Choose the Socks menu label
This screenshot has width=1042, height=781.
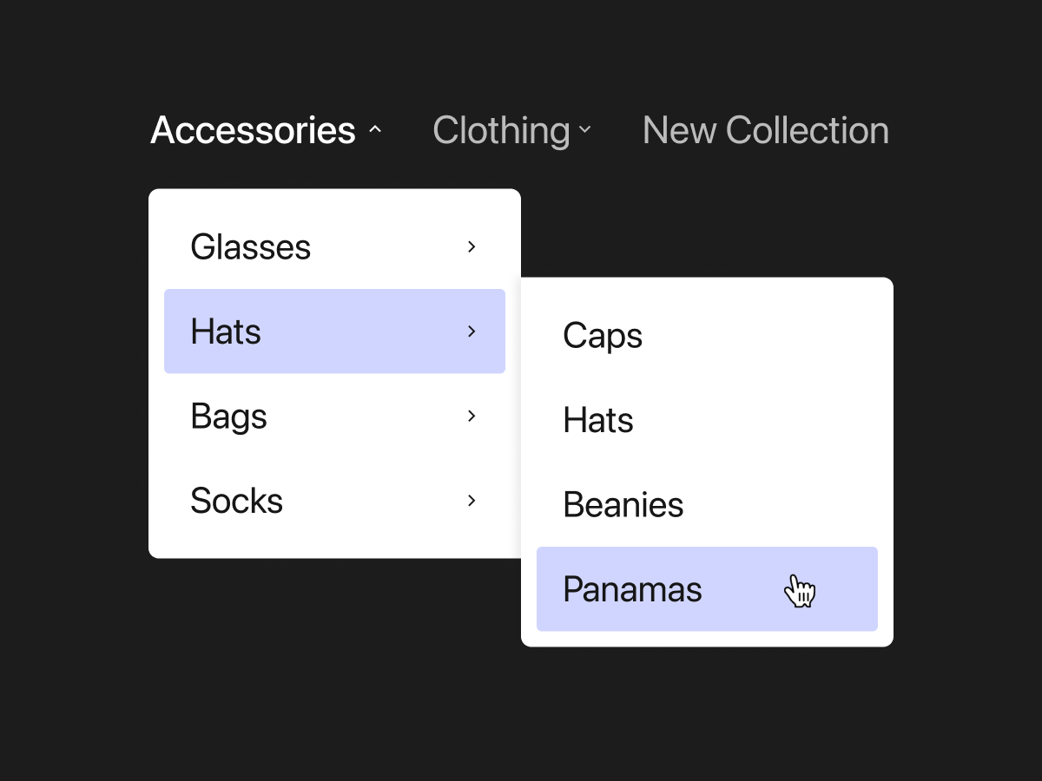click(x=236, y=501)
